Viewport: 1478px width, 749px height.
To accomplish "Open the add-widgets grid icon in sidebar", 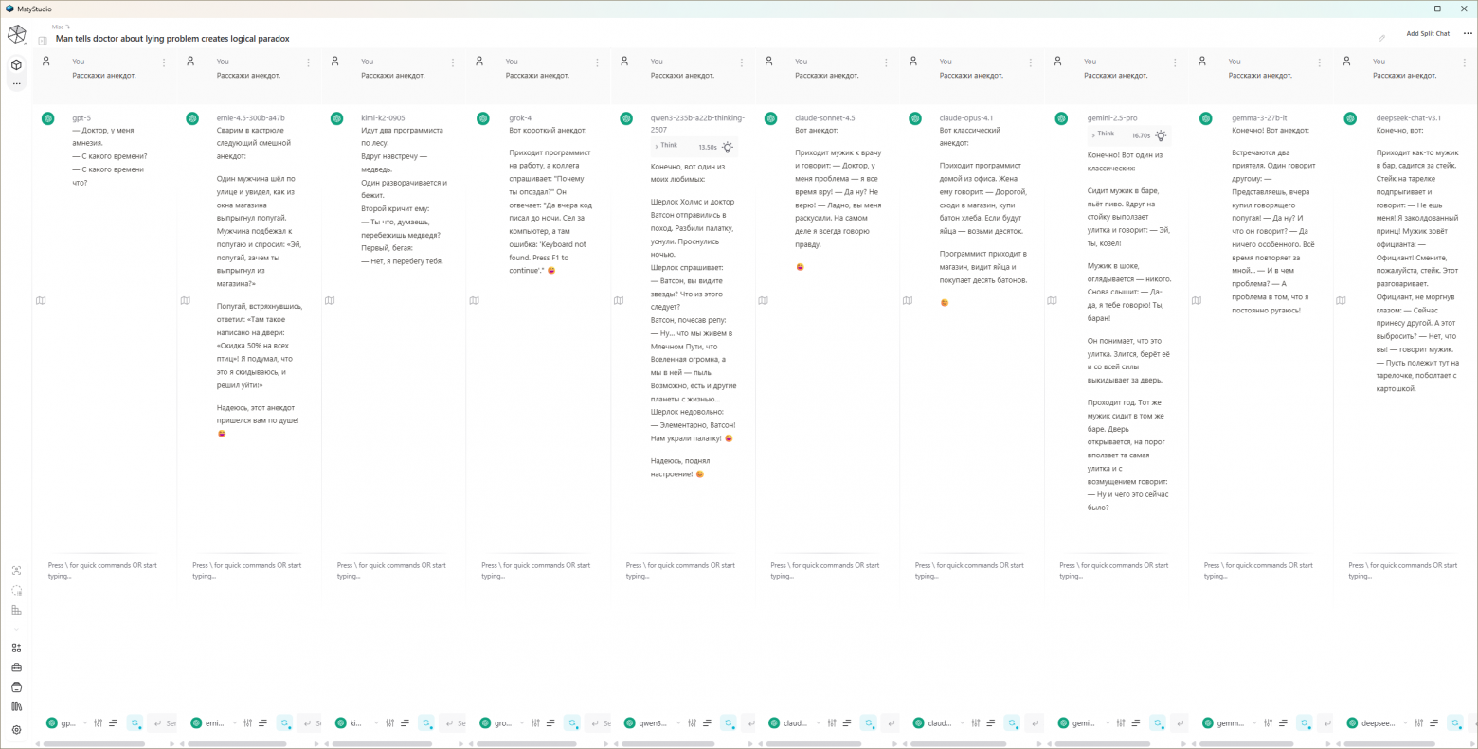I will click(x=16, y=649).
